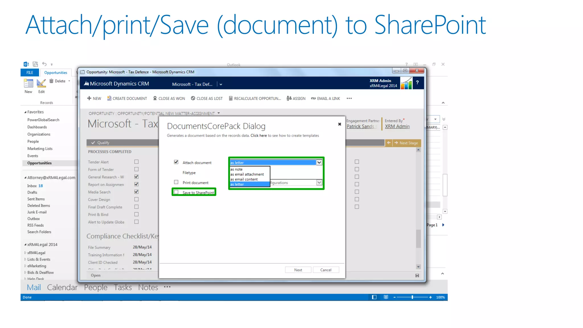Open the configurations dropdown arrow
Image resolution: width=583 pixels, height=328 pixels.
coord(319,183)
